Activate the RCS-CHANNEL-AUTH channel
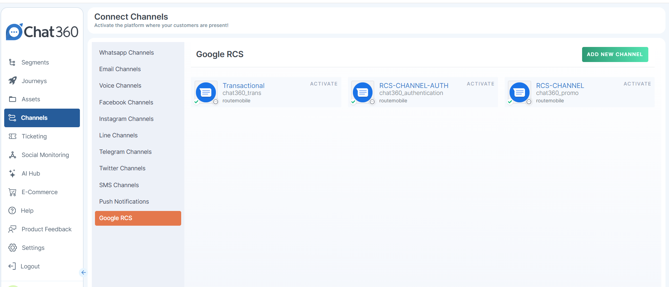 [480, 84]
